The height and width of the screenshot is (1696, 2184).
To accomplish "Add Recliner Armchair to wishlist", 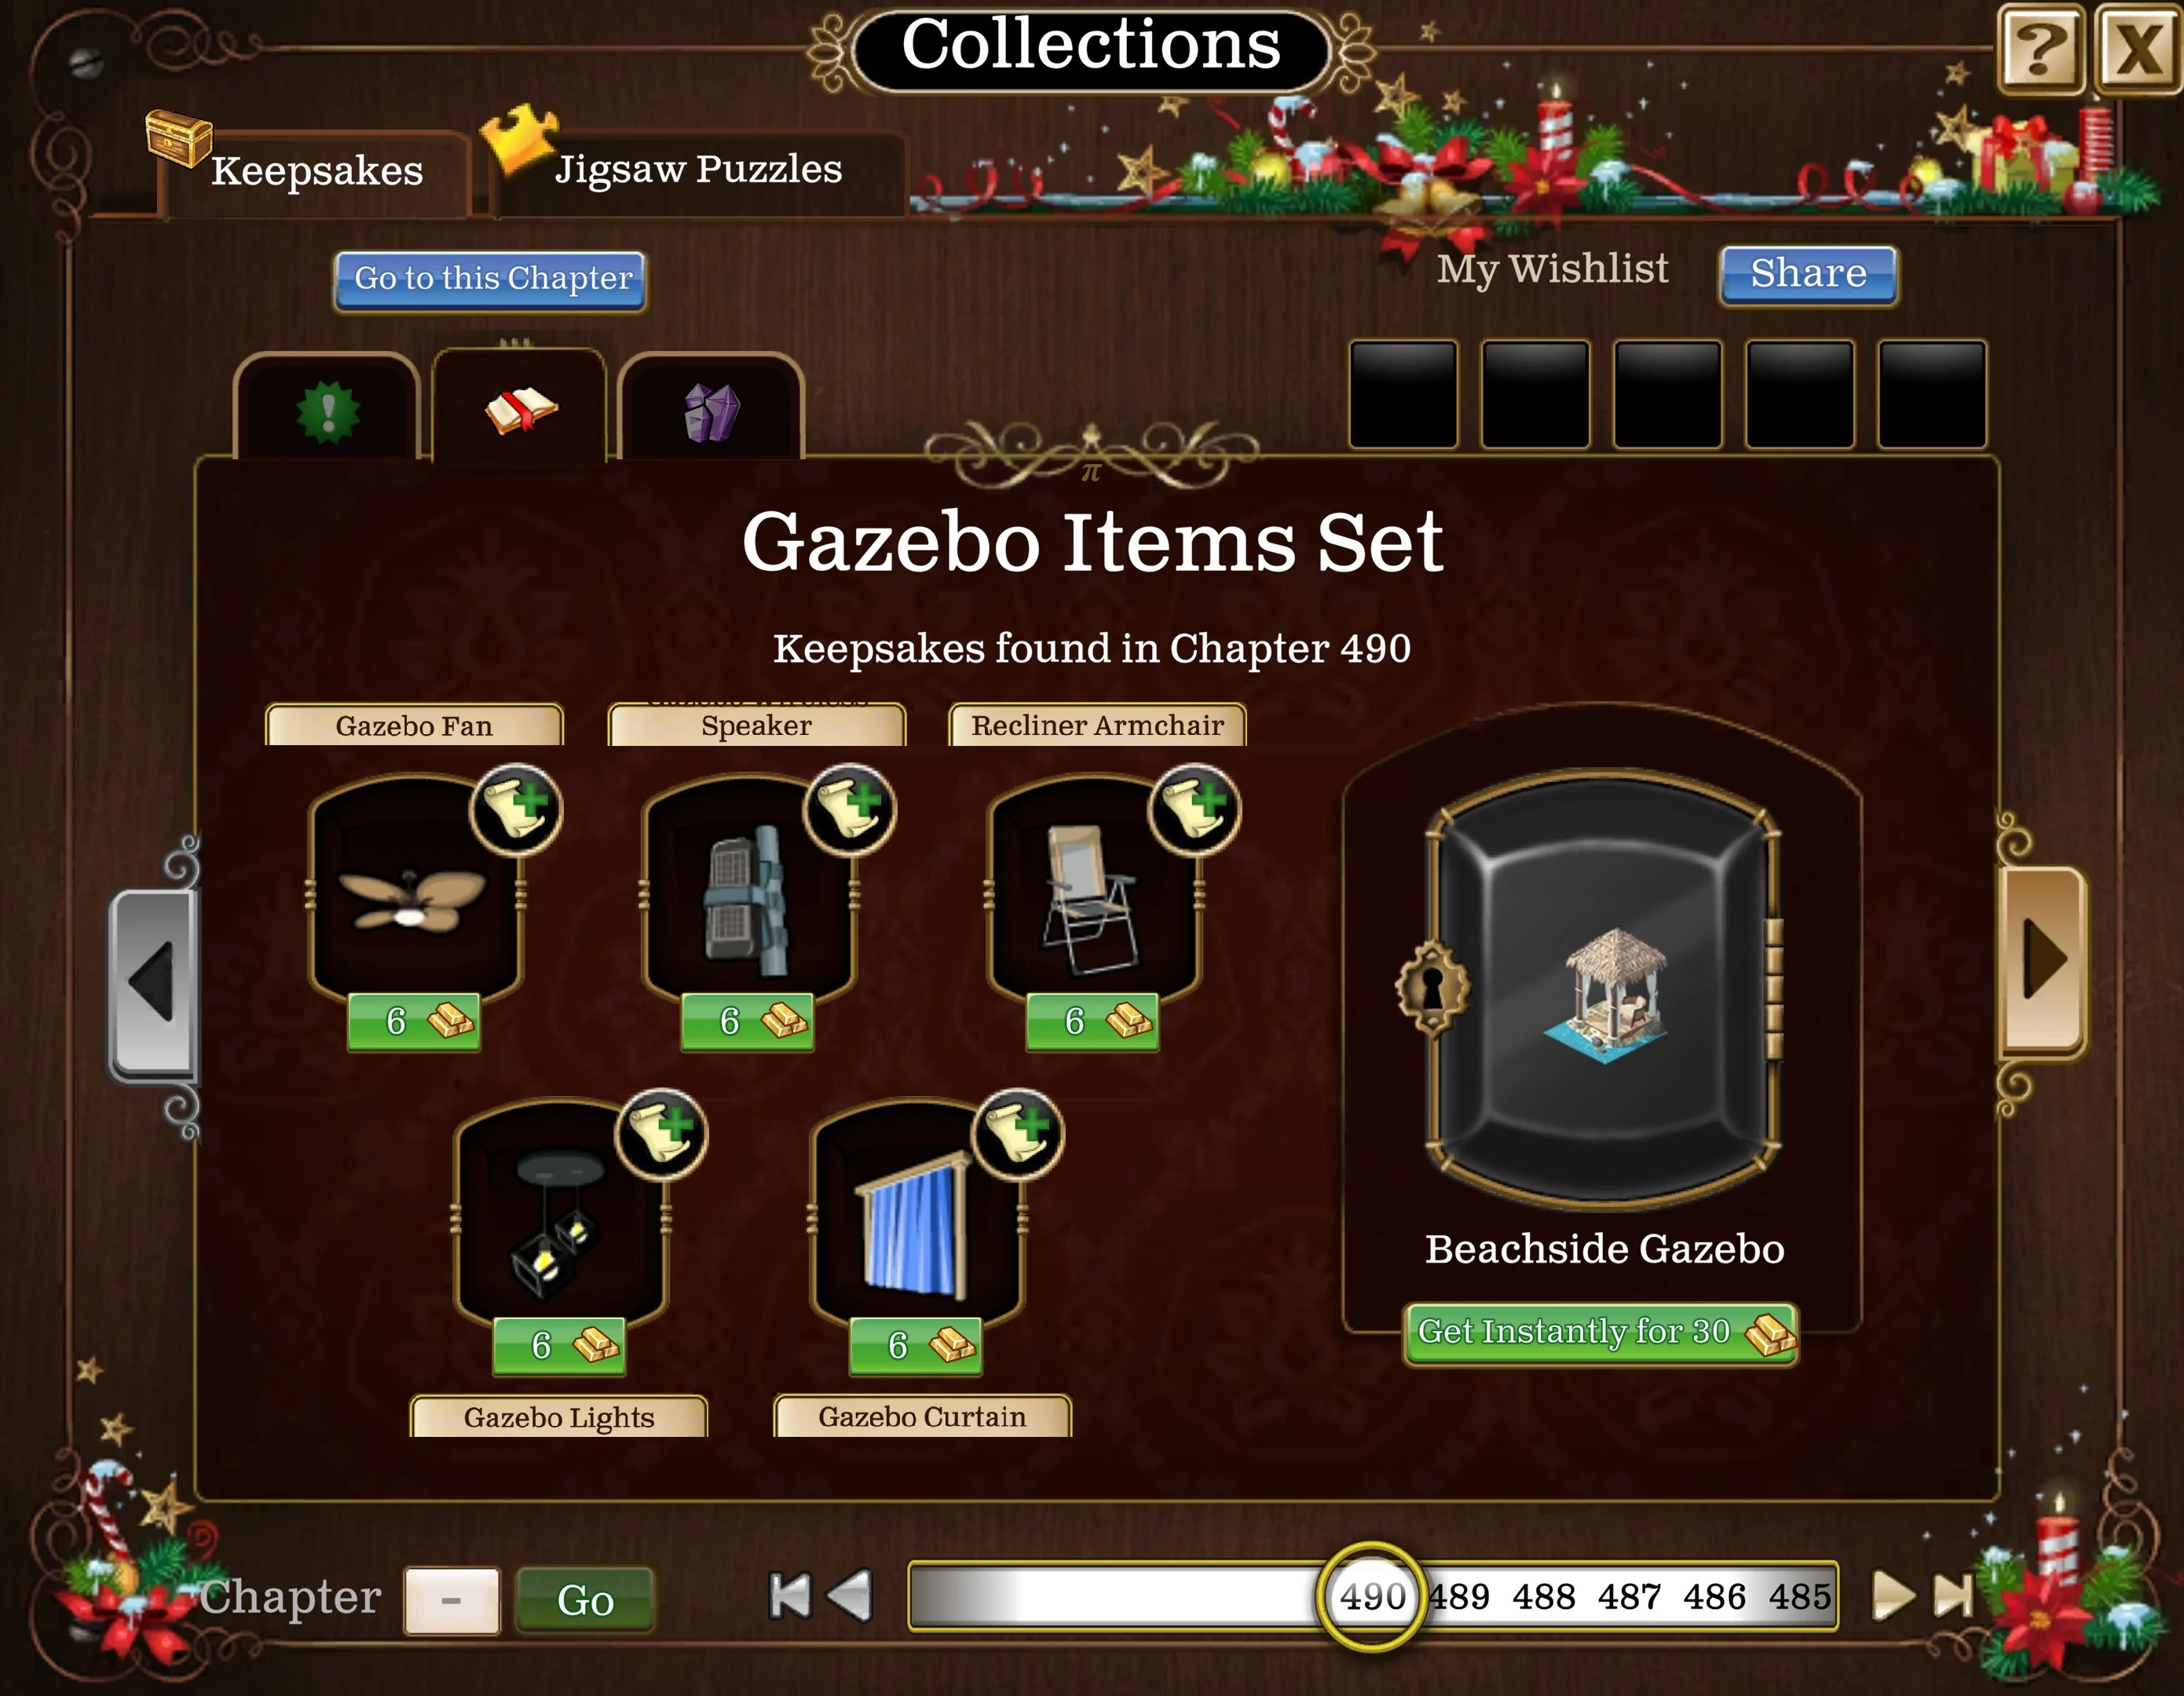I will point(1195,809).
